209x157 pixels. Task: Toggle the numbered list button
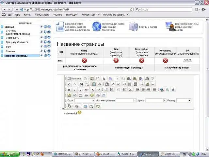(106, 90)
